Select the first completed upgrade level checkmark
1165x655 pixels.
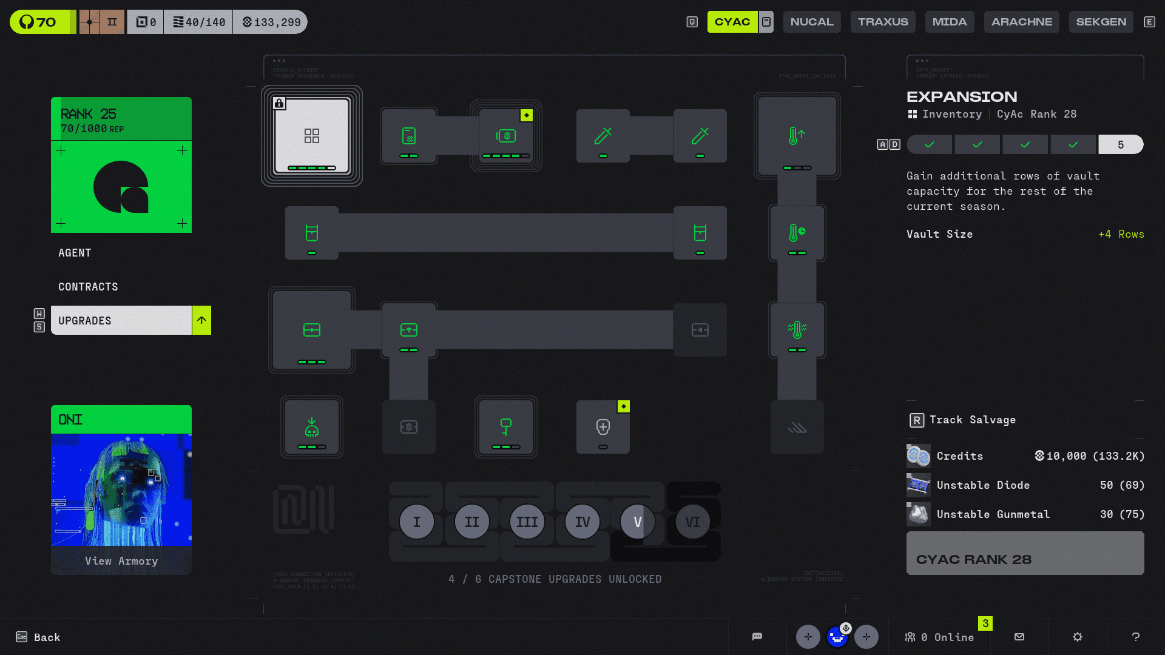click(929, 144)
